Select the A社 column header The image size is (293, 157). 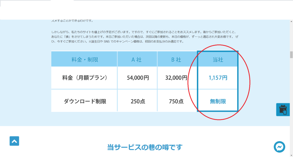(137, 59)
